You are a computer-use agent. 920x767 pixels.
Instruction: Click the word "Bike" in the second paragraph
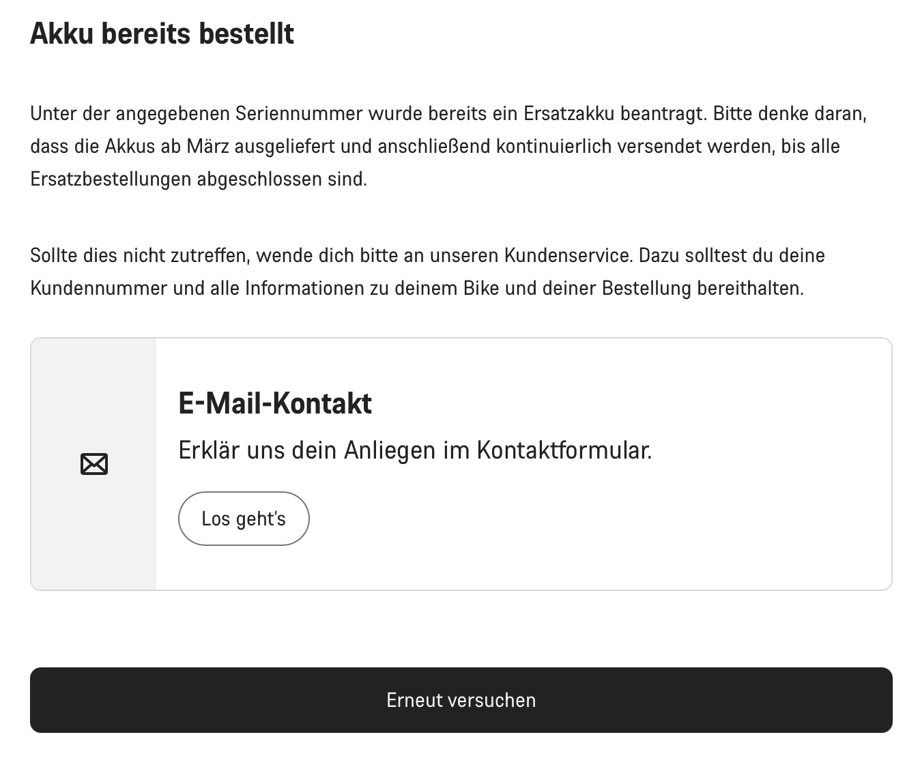pos(481,288)
